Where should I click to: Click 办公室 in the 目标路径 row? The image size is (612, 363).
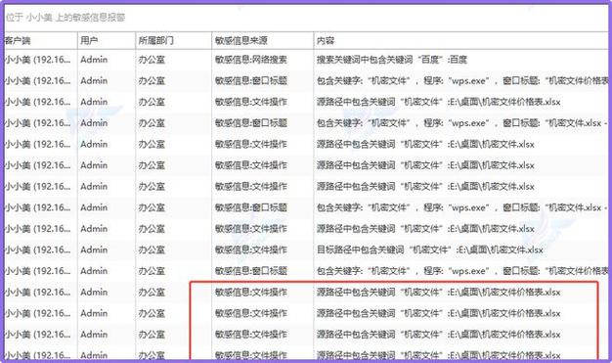point(152,250)
